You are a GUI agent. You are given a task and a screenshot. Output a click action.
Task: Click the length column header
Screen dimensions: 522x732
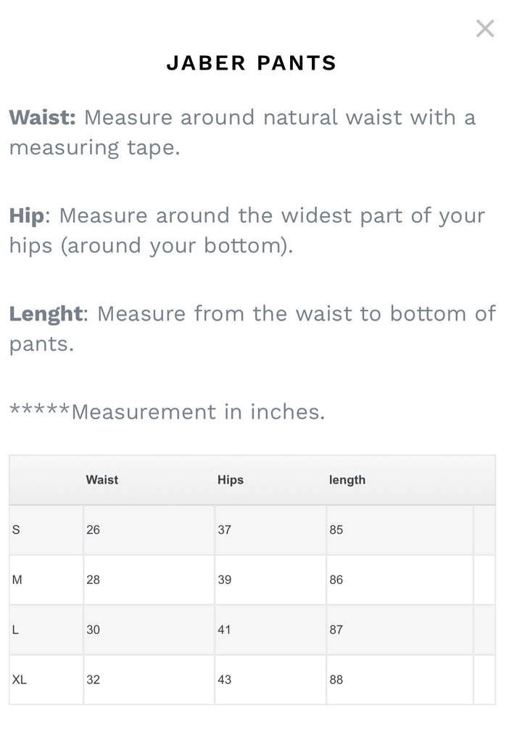tap(347, 480)
